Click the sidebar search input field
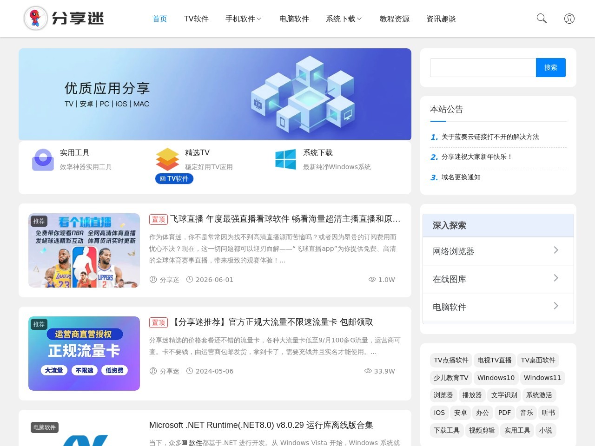Image resolution: width=595 pixels, height=446 pixels. coord(483,67)
